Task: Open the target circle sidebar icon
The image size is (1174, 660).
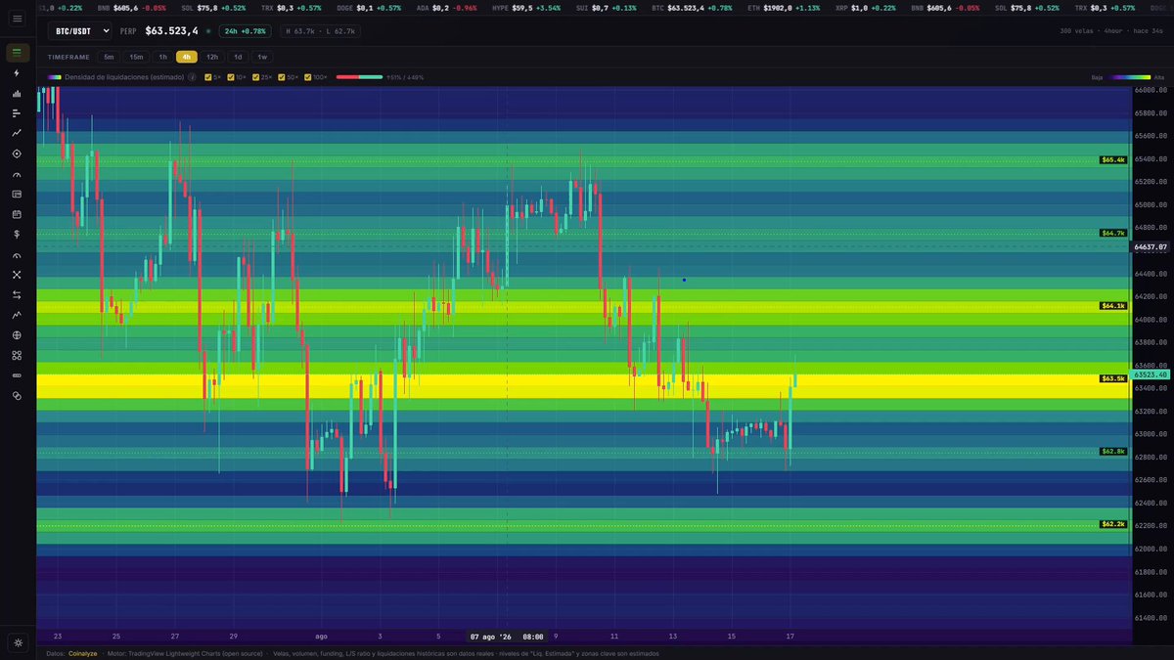Action: [17, 154]
